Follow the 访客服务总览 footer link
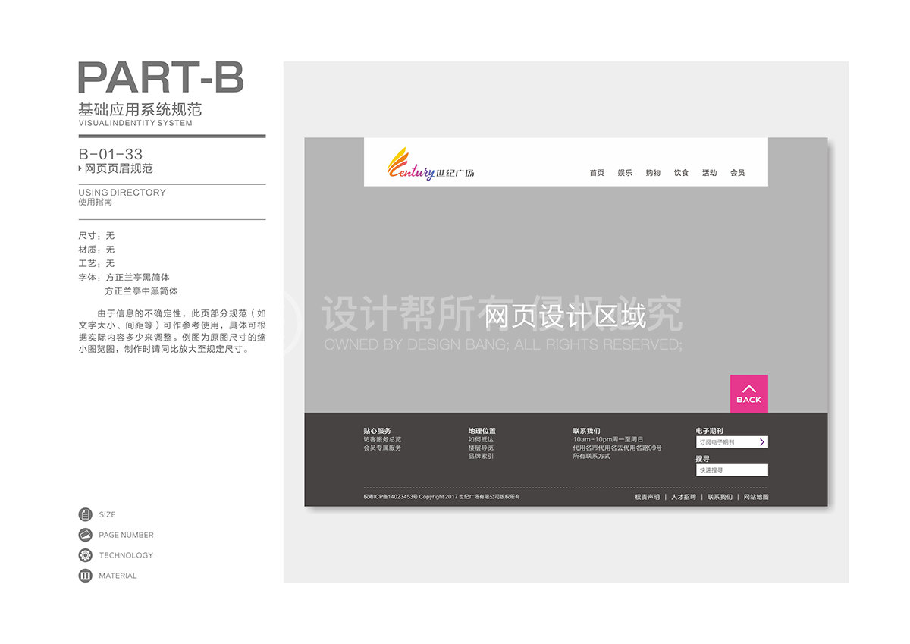 [382, 439]
